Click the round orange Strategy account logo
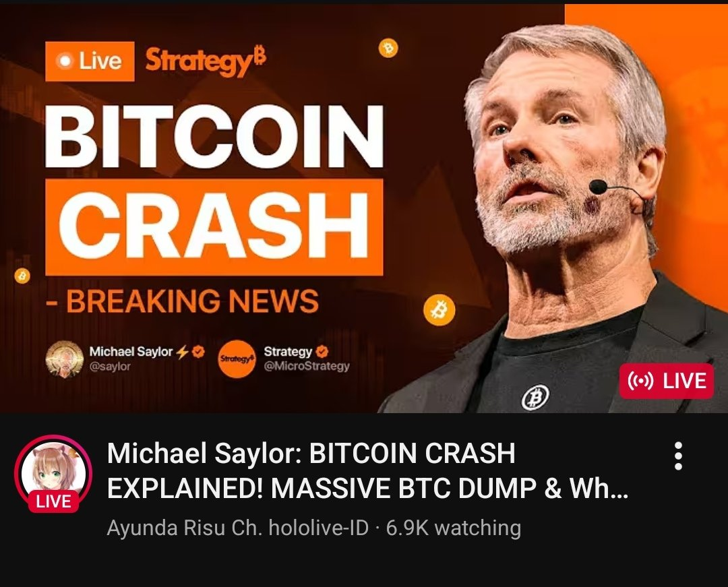Screen dimensions: 728x587 (x=237, y=359)
